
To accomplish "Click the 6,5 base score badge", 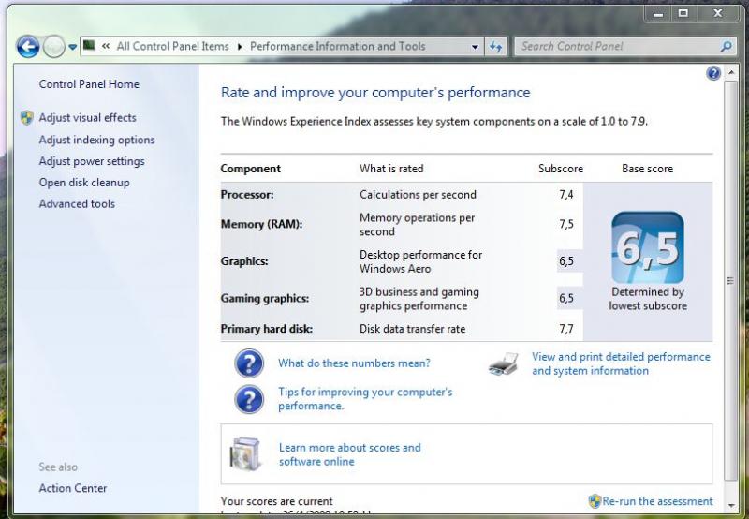I will (x=648, y=247).
